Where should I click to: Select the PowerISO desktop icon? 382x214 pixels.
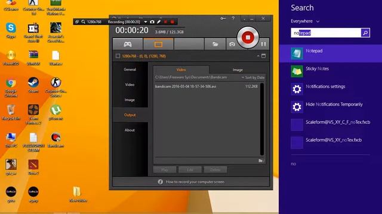(11, 58)
